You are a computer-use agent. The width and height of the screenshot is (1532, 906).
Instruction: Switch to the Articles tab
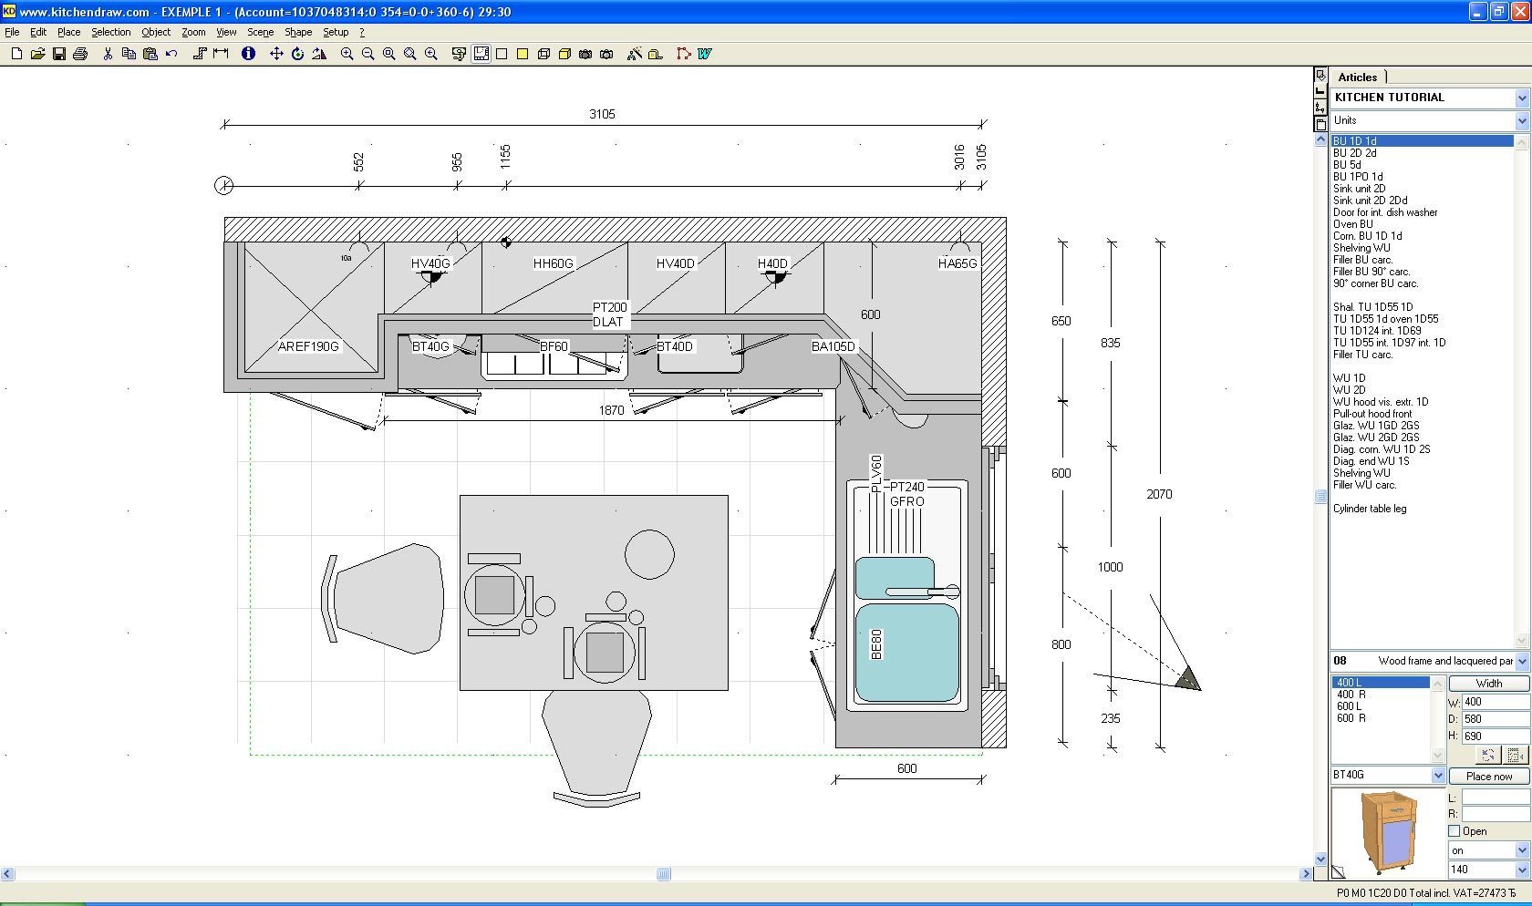[1357, 77]
